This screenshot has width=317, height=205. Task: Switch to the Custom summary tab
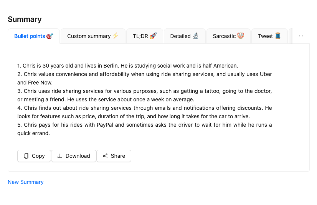pos(89,36)
